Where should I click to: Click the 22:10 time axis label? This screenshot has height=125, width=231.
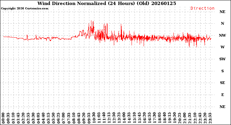pyautogui.click(x=195, y=118)
